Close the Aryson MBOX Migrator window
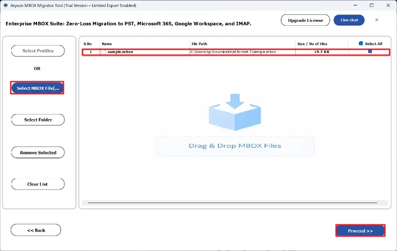Image resolution: width=397 pixels, height=251 pixels. (388, 5)
